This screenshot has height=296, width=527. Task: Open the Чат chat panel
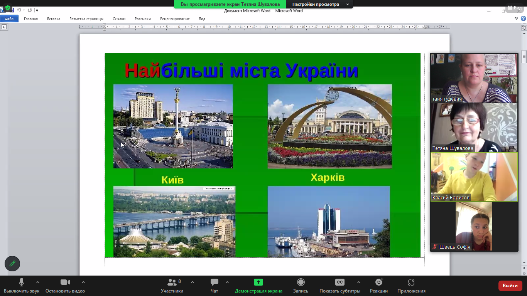pyautogui.click(x=215, y=283)
